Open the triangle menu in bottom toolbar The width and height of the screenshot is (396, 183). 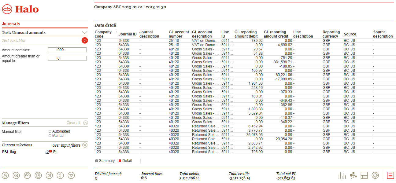71,175
